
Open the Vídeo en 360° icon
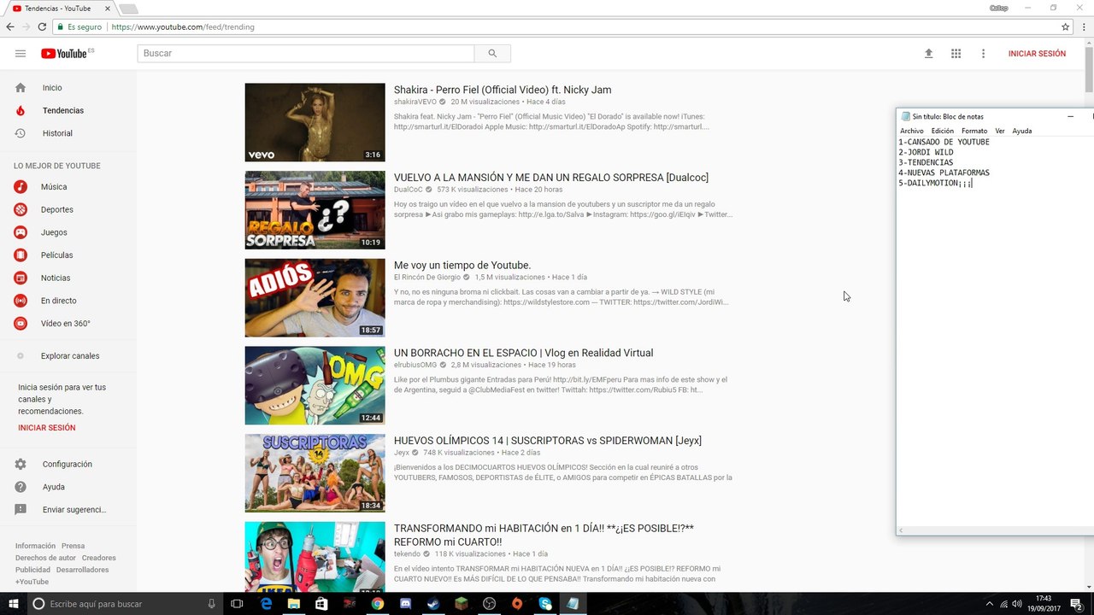click(21, 324)
